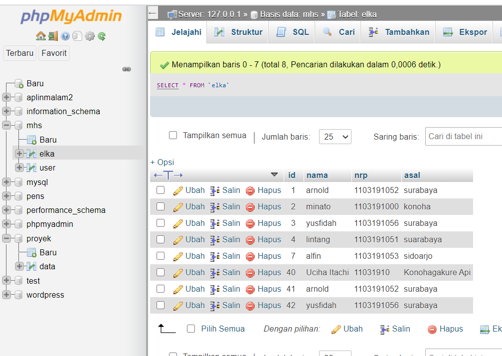Click the chain link icon in sidebar
Image resolution: width=502 pixels, height=356 pixels.
coord(127,69)
